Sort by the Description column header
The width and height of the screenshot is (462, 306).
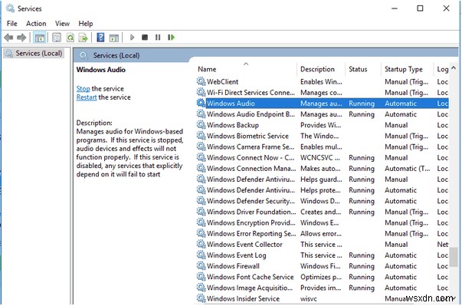321,69
